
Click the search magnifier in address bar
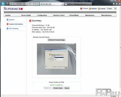pos(30,4)
